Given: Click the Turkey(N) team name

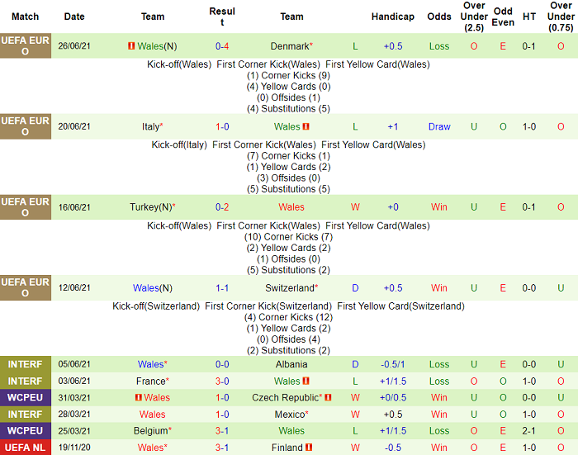Looking at the screenshot, I should [151, 206].
